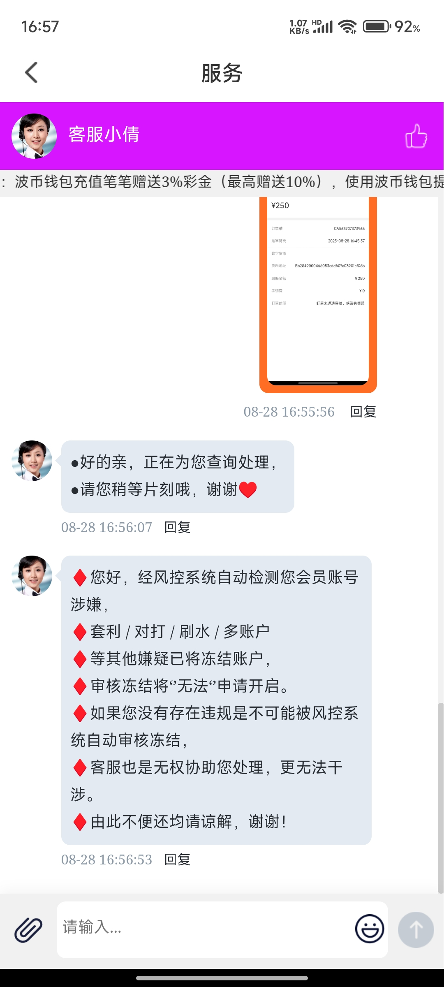
Task: Tap the scrolling 波币钱包 announcement banner
Action: [222, 182]
